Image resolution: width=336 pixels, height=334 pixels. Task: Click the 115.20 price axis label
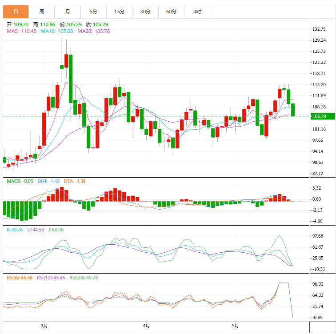pyautogui.click(x=319, y=84)
